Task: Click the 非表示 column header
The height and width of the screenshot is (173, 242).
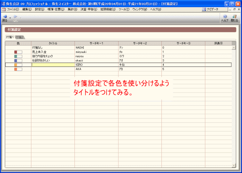Action: coord(219,43)
